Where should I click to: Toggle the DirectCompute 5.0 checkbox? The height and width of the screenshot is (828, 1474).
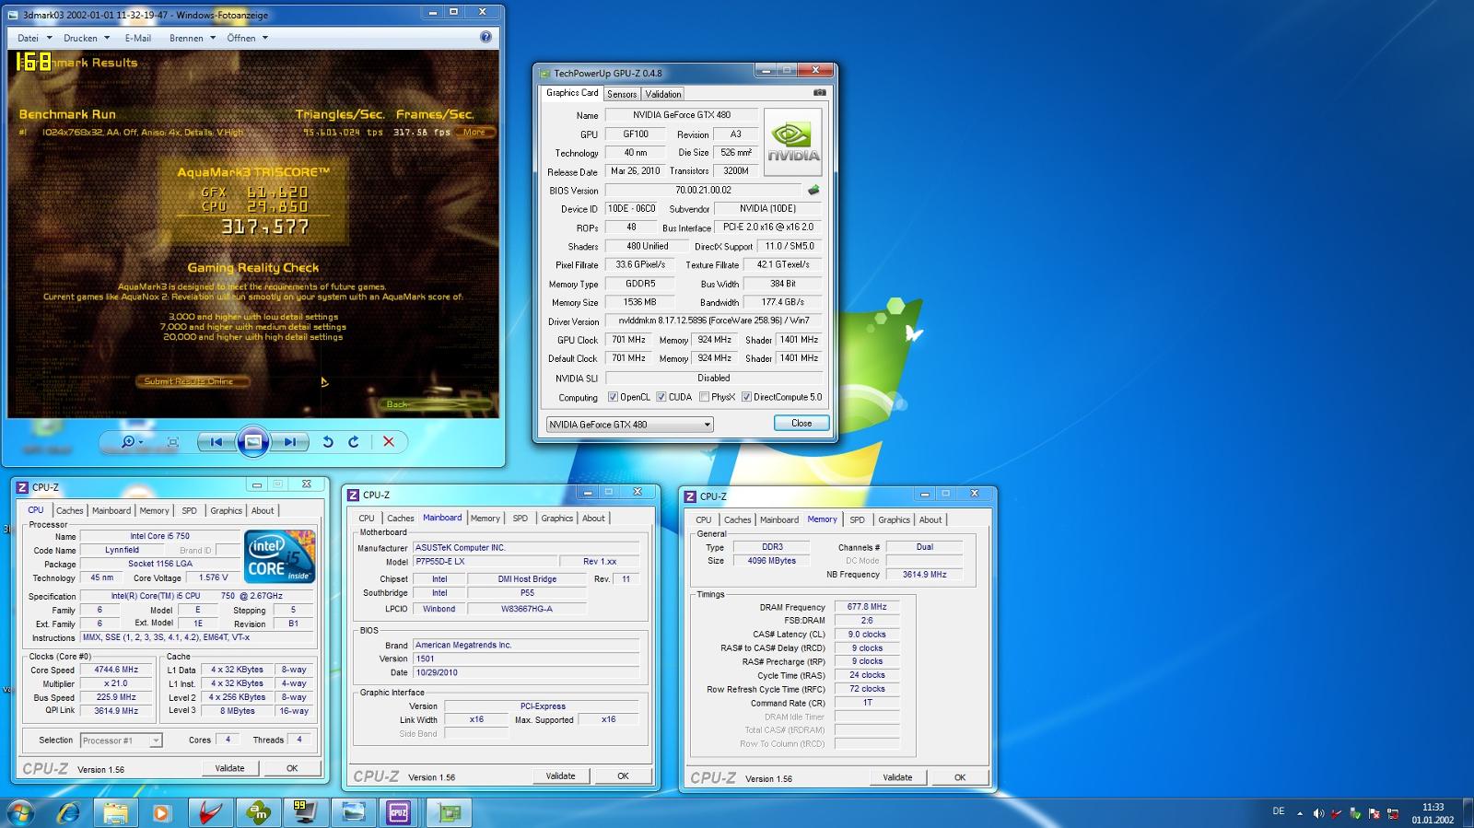(x=746, y=397)
